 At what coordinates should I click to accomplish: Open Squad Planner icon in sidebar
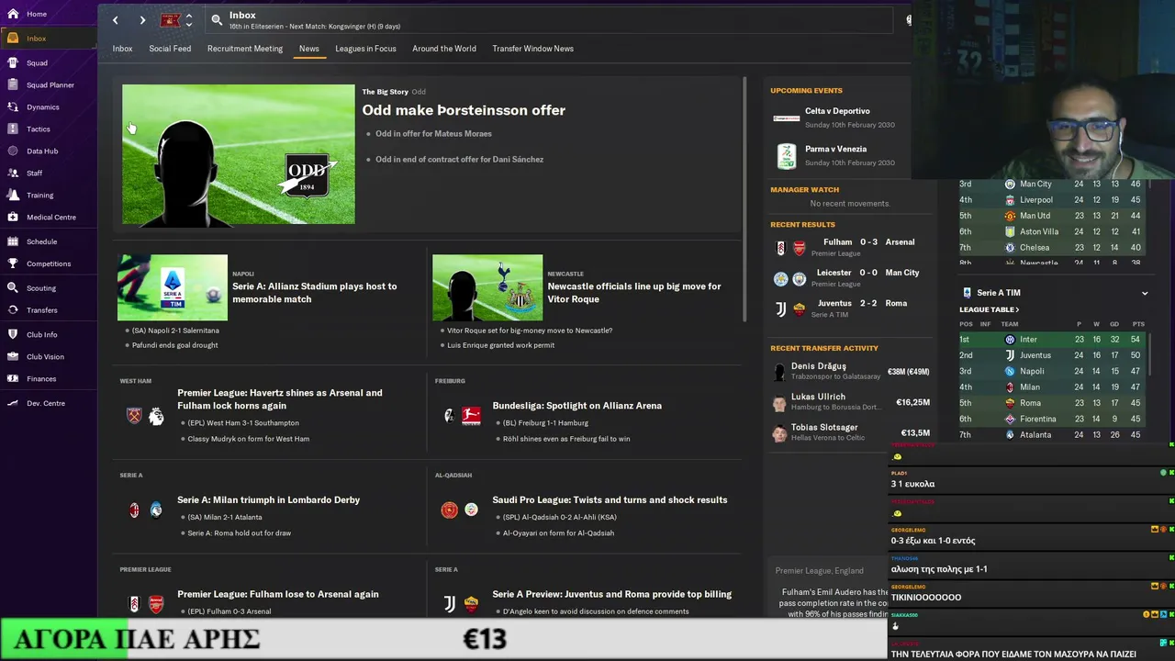(x=13, y=84)
